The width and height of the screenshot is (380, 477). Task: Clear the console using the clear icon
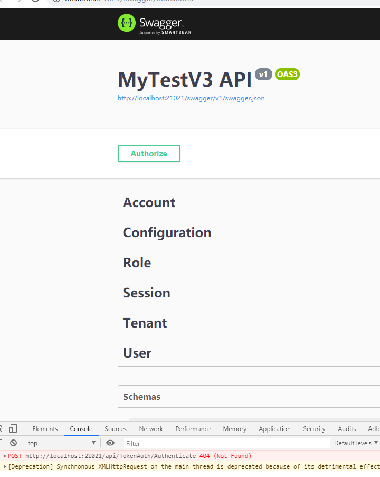click(x=13, y=443)
